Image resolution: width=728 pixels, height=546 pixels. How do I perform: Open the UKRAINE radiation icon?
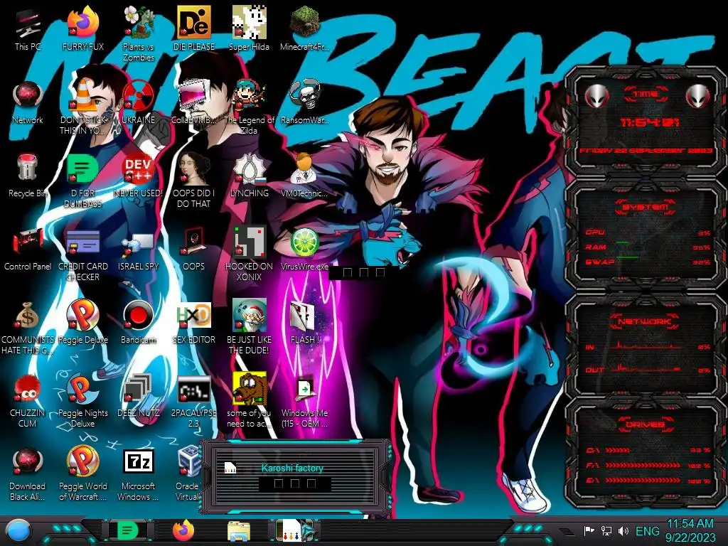coord(139,102)
